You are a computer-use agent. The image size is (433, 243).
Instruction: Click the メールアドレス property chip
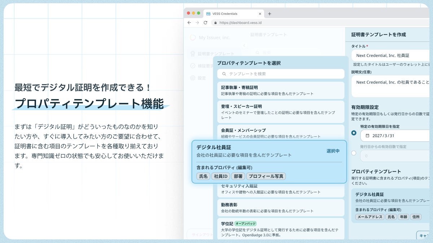point(370,217)
